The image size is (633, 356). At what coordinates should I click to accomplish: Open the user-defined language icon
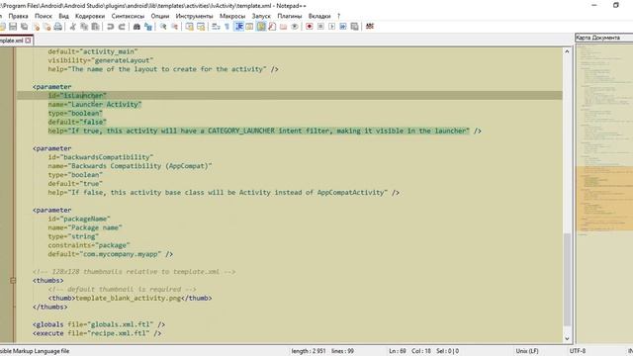coord(249,27)
